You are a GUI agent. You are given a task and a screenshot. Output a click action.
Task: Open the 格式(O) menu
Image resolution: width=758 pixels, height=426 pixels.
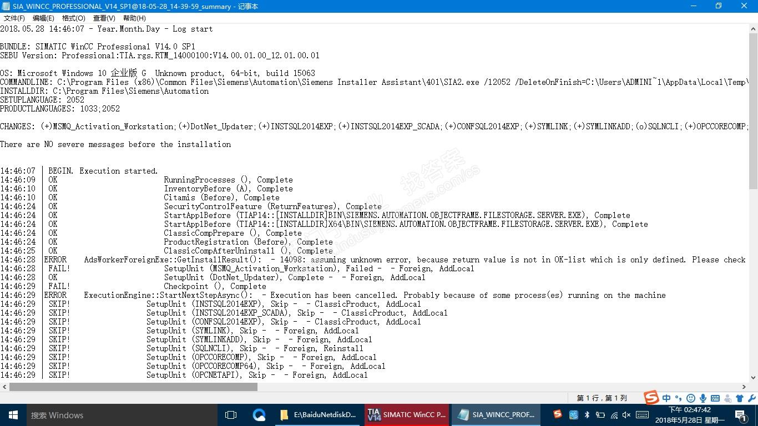(x=74, y=18)
